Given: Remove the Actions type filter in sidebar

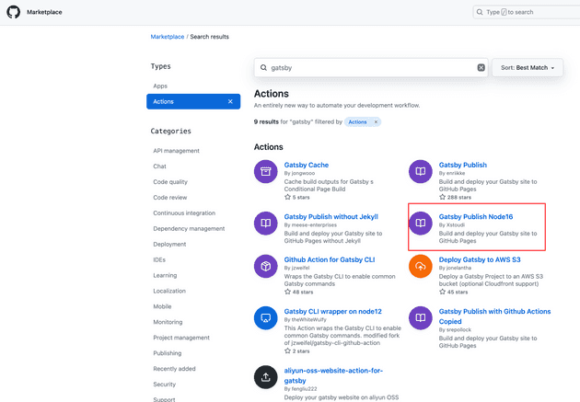Looking at the screenshot, I should tap(230, 101).
